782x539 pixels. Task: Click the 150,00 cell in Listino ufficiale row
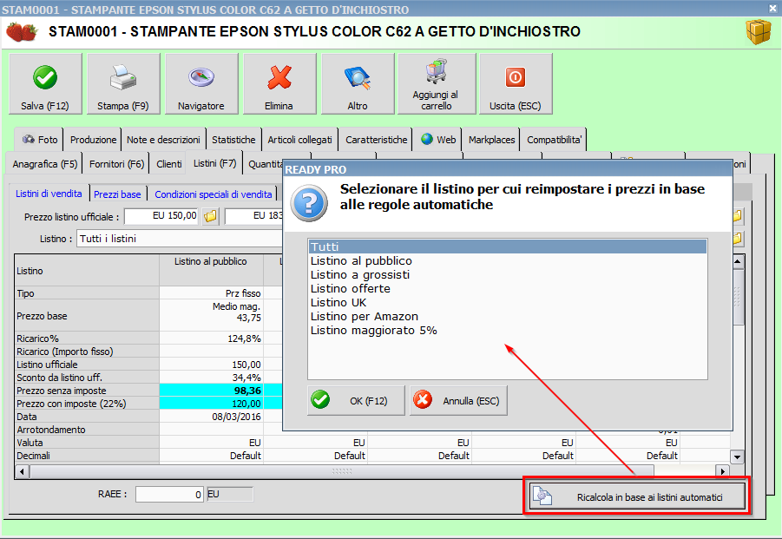(211, 365)
